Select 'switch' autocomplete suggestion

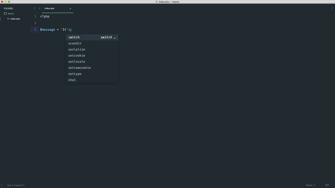coord(92,37)
